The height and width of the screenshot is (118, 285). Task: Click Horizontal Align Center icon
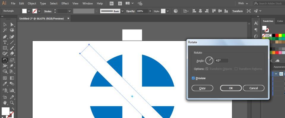click(x=200, y=11)
